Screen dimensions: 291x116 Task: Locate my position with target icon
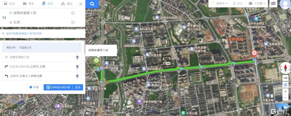tap(285, 85)
